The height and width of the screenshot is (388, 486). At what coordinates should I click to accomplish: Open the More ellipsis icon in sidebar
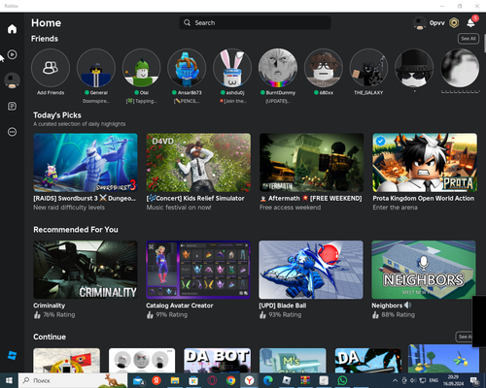pos(12,132)
